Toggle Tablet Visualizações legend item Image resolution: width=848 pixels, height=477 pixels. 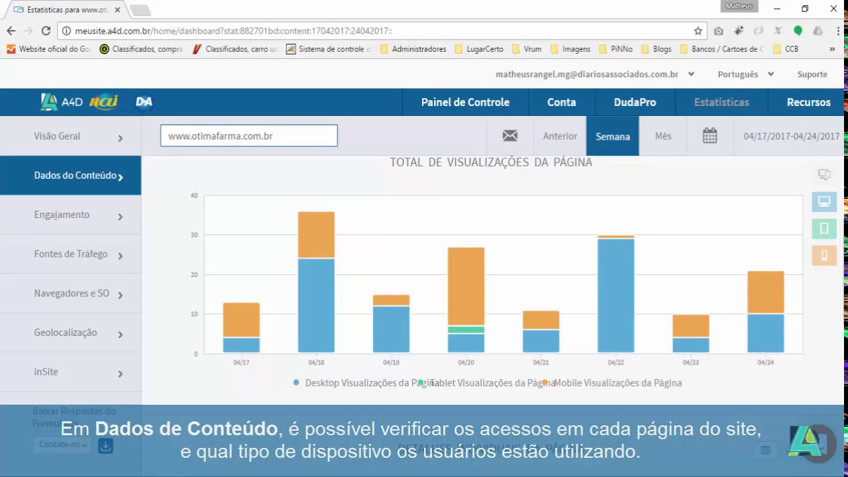tap(486, 383)
